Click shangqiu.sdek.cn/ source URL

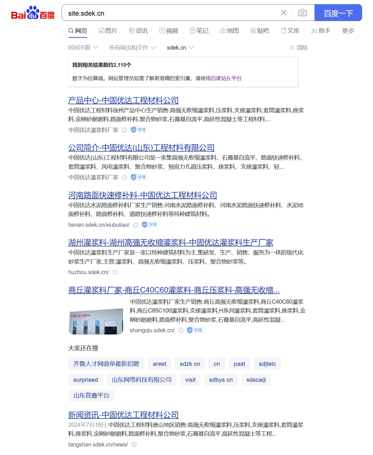152,330
